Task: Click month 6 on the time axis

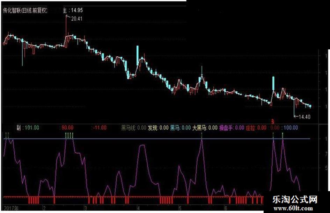Action: [226, 208]
